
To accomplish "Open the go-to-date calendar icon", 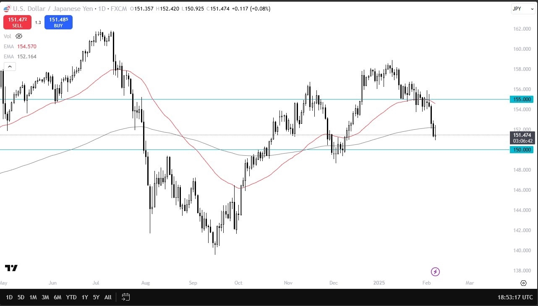I will pyautogui.click(x=125, y=297).
